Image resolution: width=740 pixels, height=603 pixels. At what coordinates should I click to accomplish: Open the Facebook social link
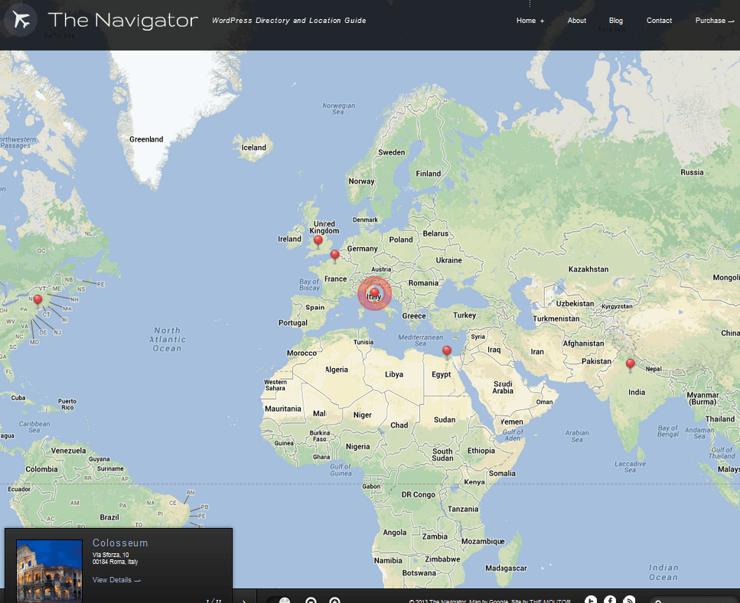coord(610,600)
